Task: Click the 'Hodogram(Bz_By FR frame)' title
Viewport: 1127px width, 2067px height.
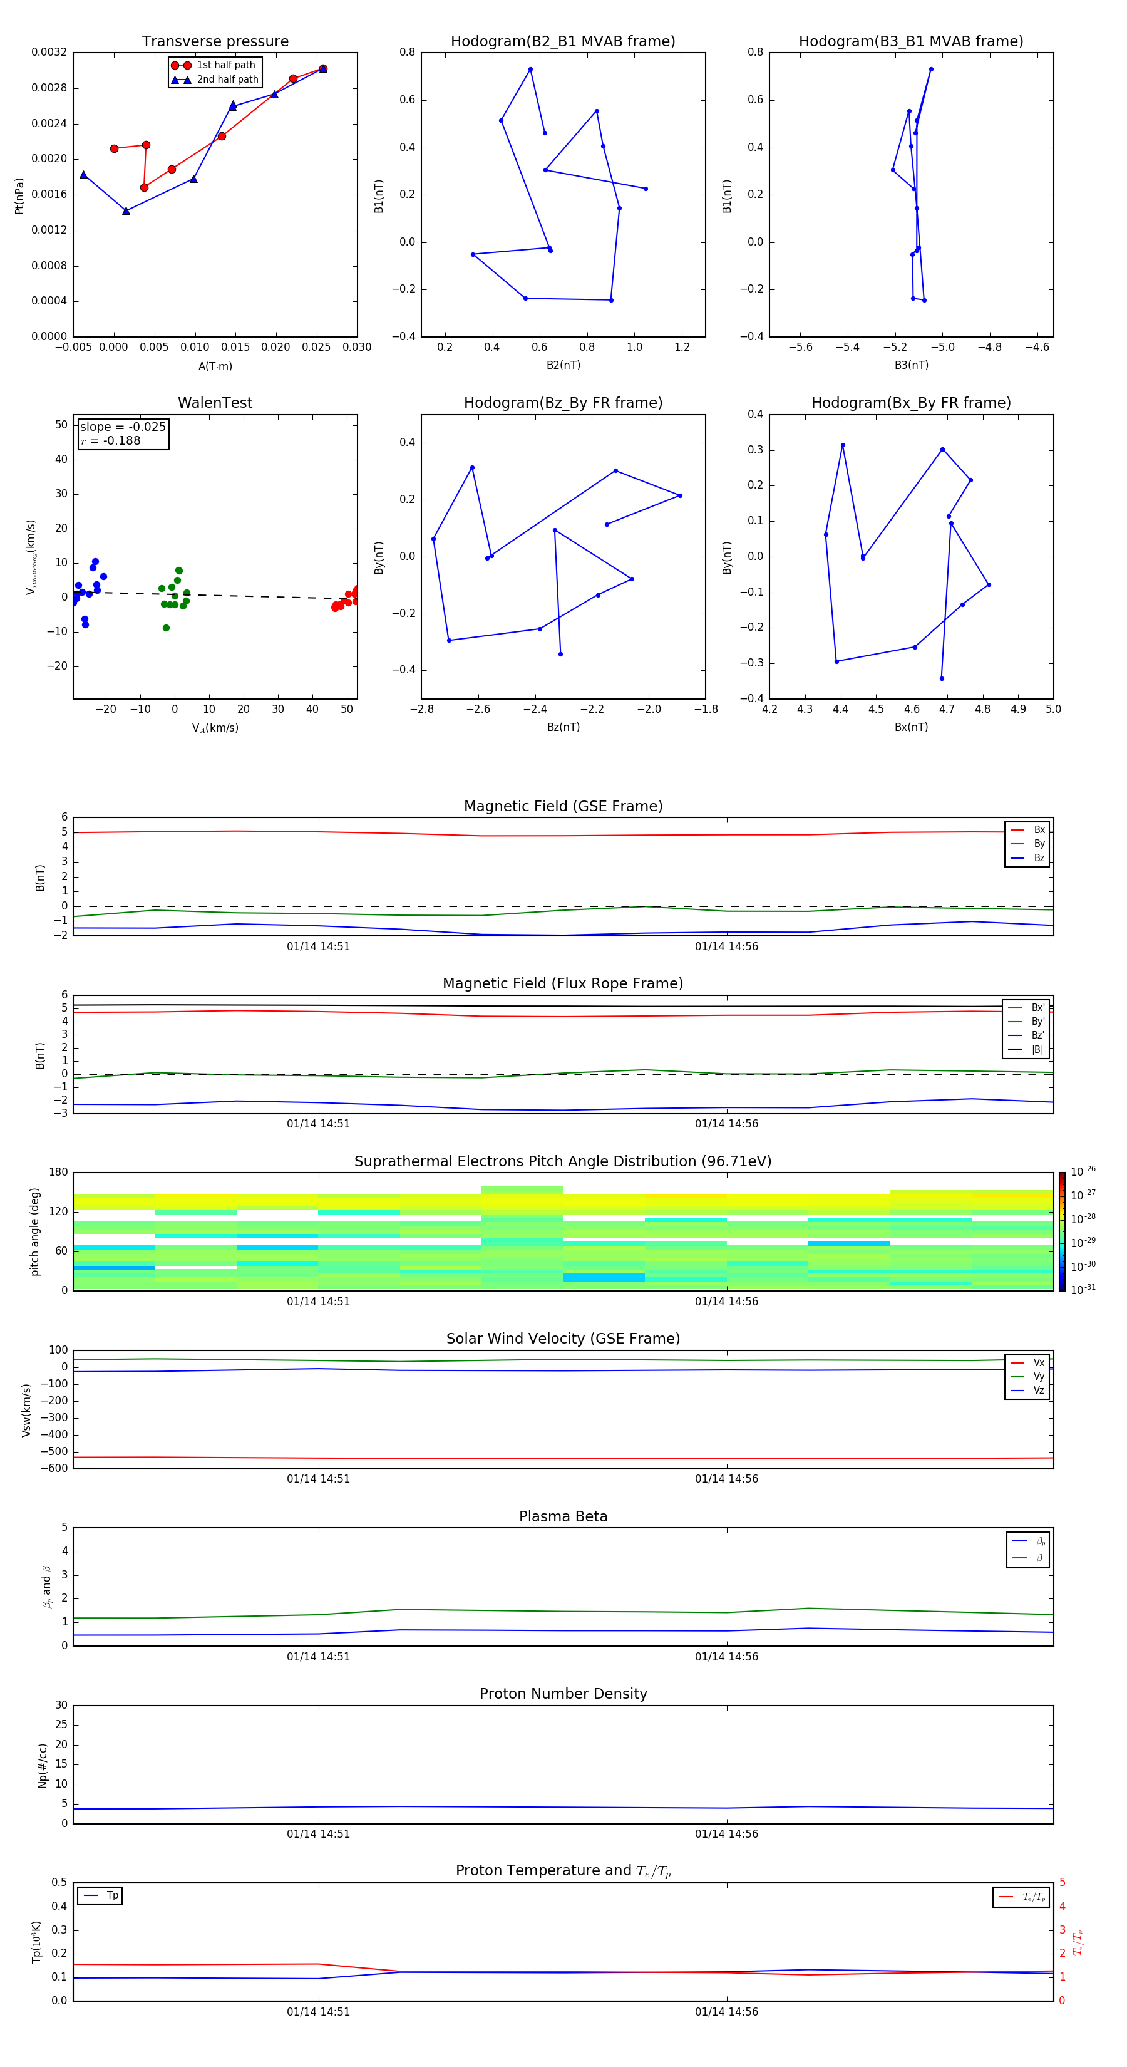Action: (563, 403)
